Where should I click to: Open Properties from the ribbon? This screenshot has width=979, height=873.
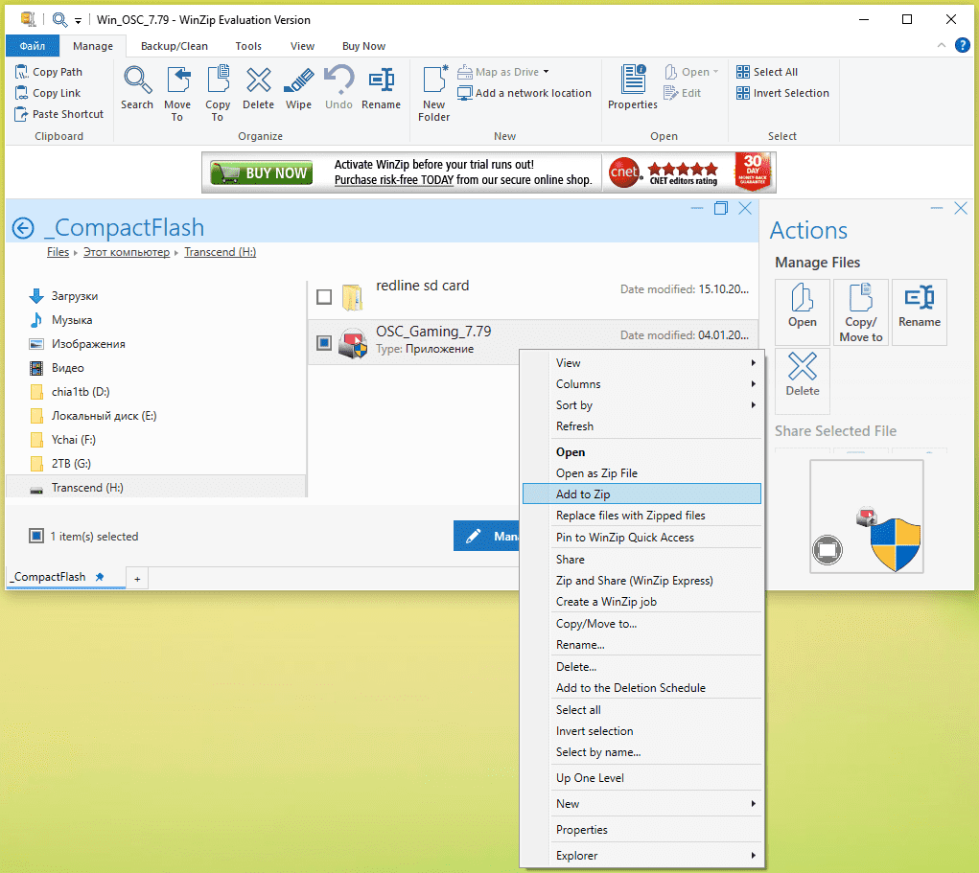(x=633, y=87)
